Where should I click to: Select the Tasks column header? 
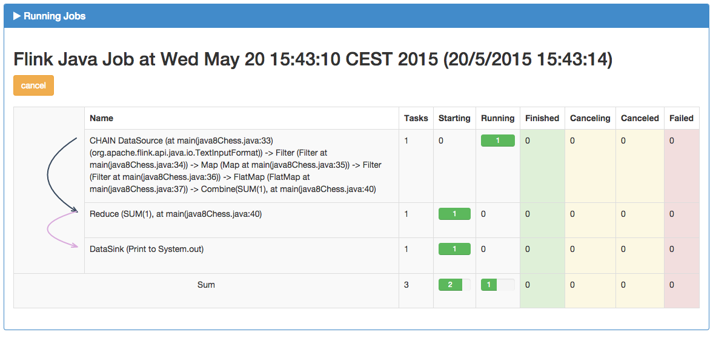[x=416, y=118]
